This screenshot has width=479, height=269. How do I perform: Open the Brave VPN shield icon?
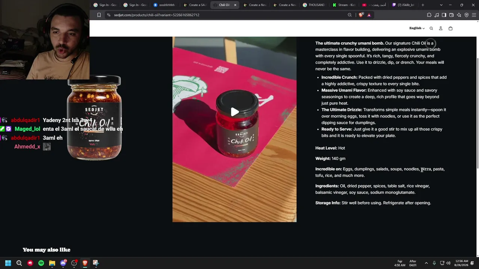point(466,15)
